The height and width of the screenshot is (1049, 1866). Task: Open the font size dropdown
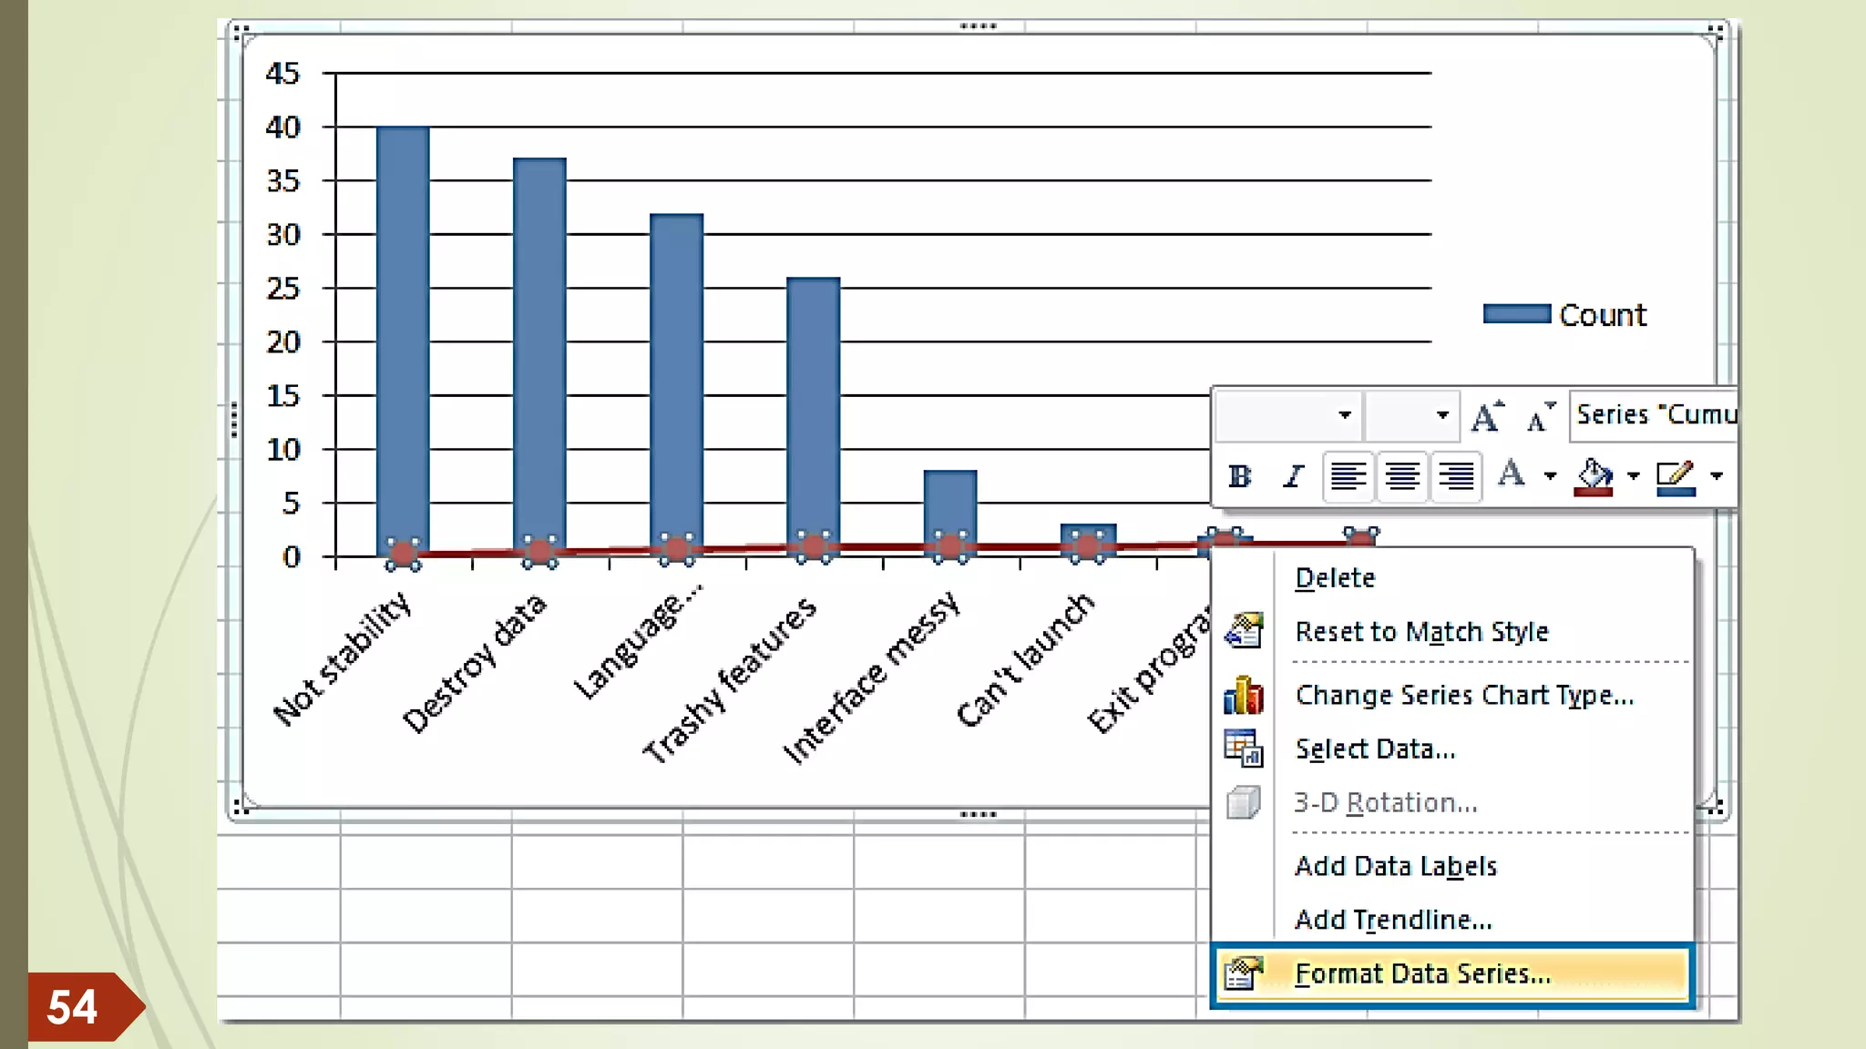[1441, 415]
